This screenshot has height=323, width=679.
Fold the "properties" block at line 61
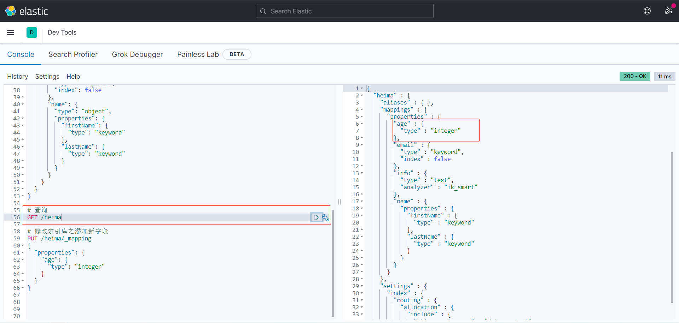(x=23, y=253)
